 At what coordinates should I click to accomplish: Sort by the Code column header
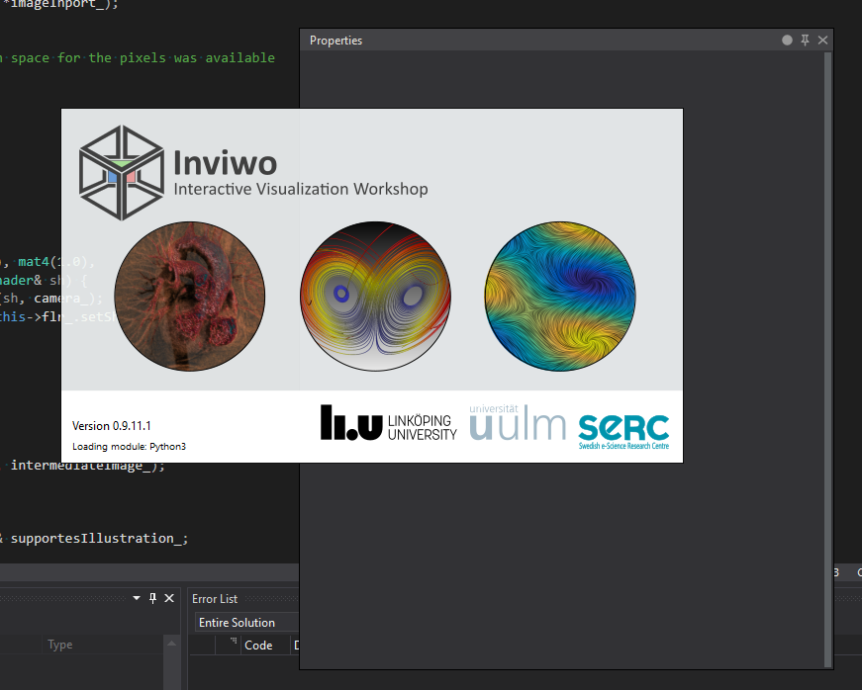[x=265, y=646]
